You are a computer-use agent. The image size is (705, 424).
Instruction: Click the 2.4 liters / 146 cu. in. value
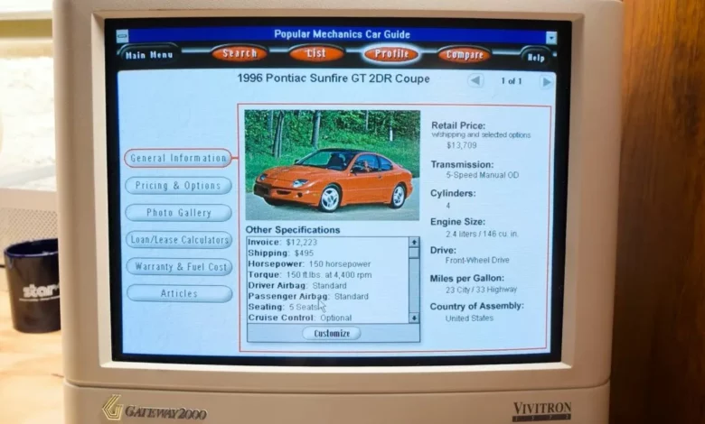[482, 234]
